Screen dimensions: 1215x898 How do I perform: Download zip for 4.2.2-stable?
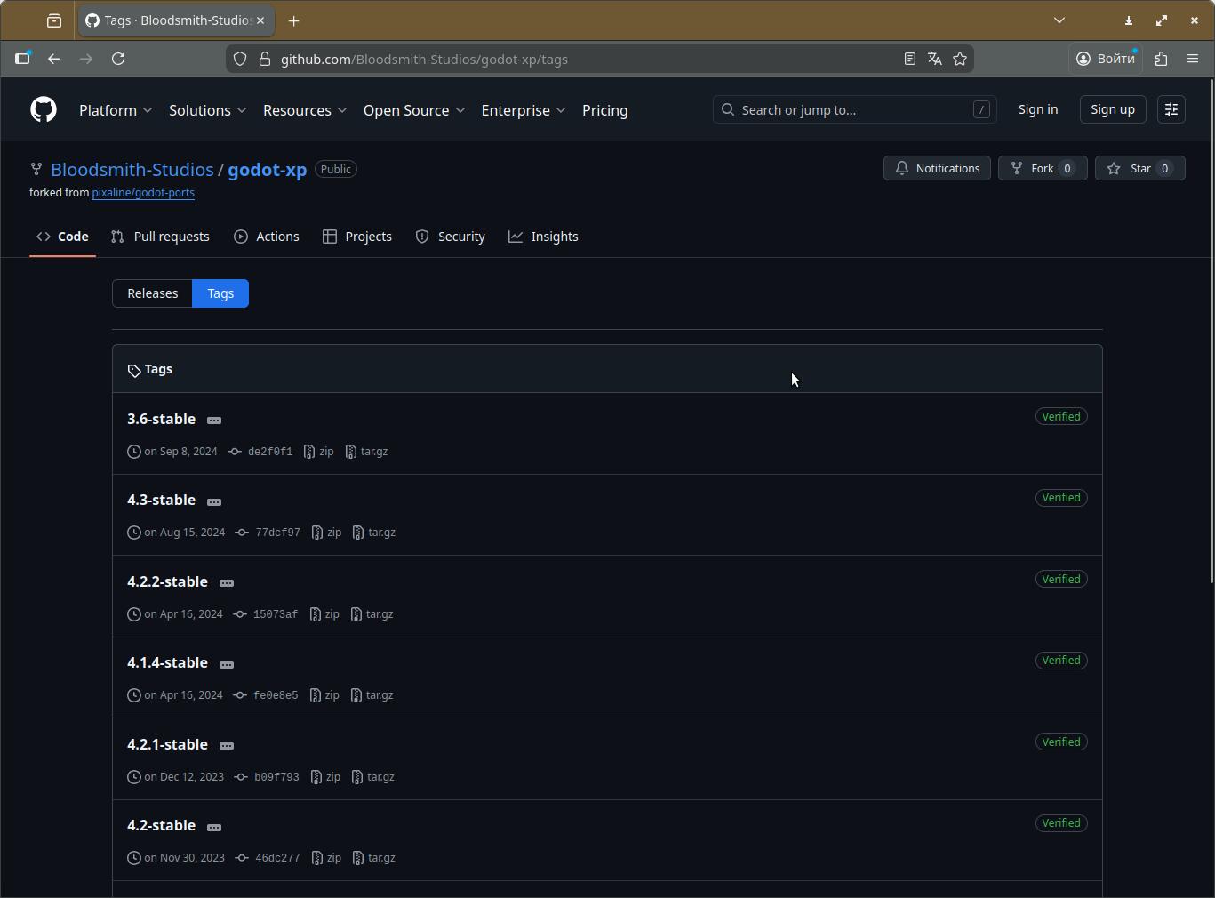(324, 614)
